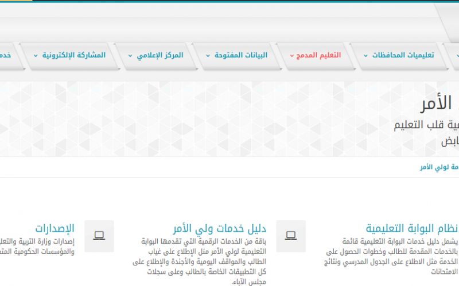Viewport: 459px width, 286px height.
Task: Click laptop icon next to دليل خدمات ولي الأمر
Action: pyautogui.click(x=291, y=236)
